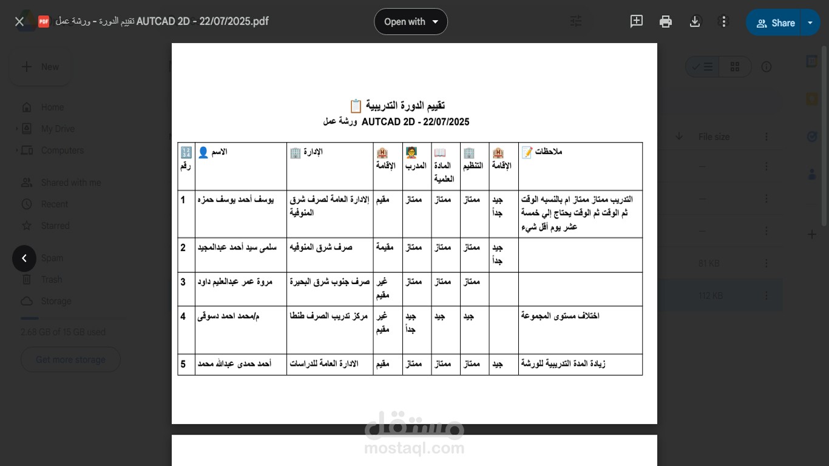
Task: Reverse sort direction arrow
Action: (x=679, y=137)
